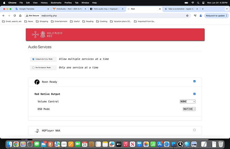Open the Chrome profile icon

point(201,16)
